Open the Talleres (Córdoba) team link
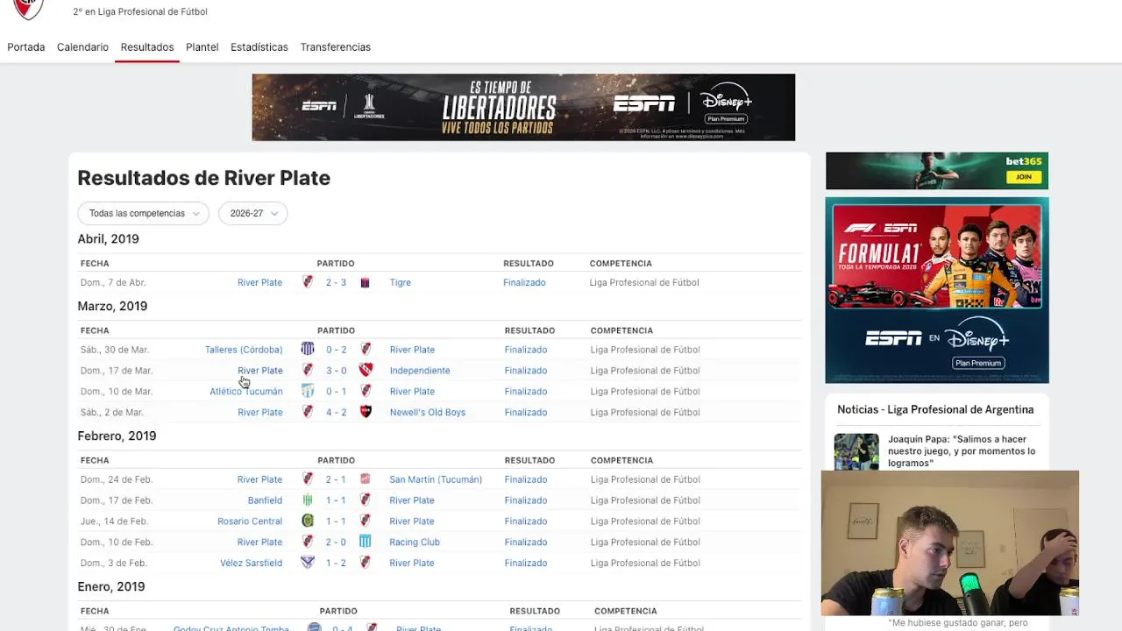1122x631 pixels. 244,349
